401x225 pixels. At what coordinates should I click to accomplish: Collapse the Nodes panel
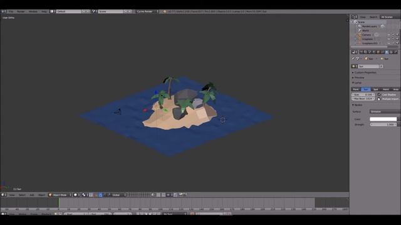358,105
